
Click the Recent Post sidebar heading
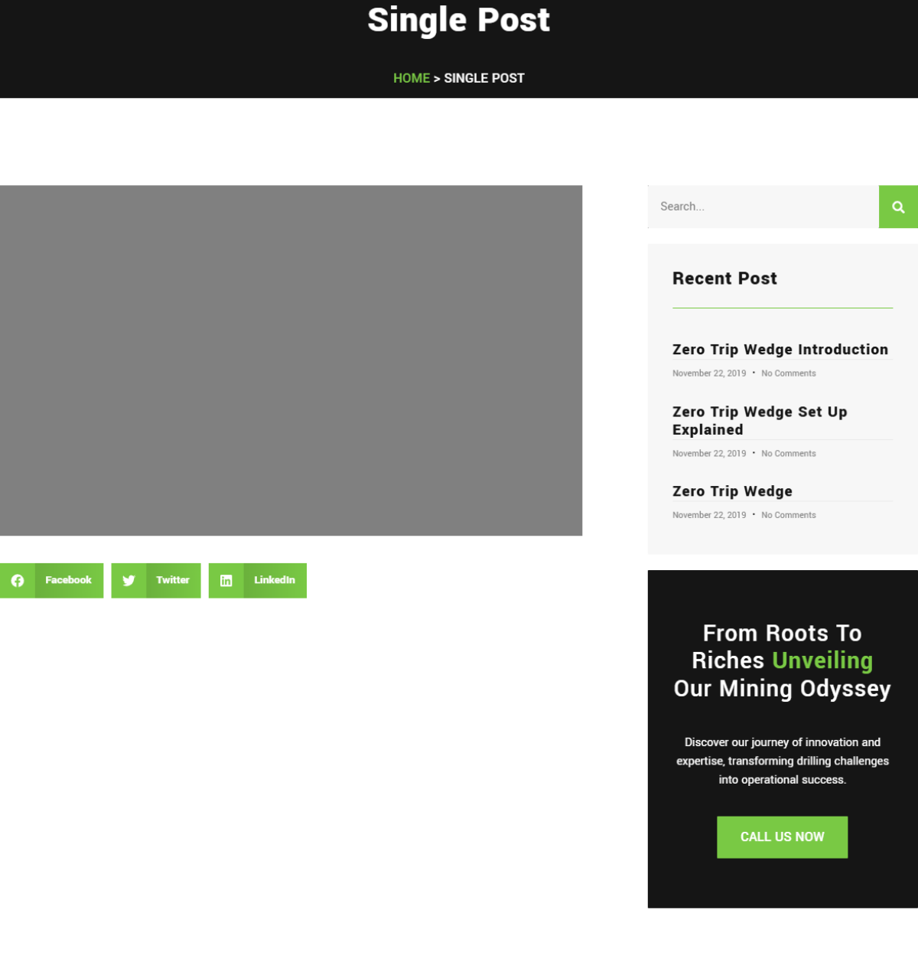click(x=724, y=279)
